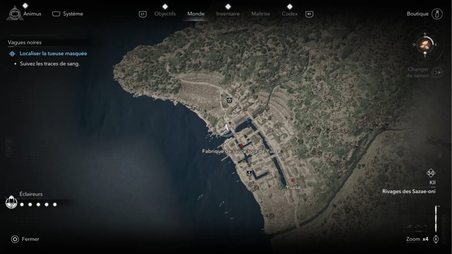Click the circle button icon next to Fermer
Viewport: 452px width, 254px height.
click(x=15, y=239)
